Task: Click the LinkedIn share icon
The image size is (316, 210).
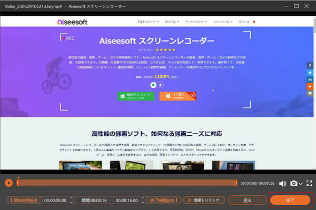Action: [310, 79]
